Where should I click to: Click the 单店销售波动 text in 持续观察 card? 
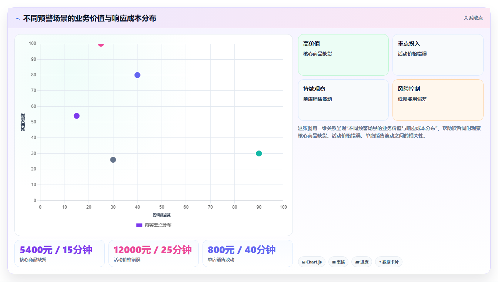pyautogui.click(x=318, y=99)
